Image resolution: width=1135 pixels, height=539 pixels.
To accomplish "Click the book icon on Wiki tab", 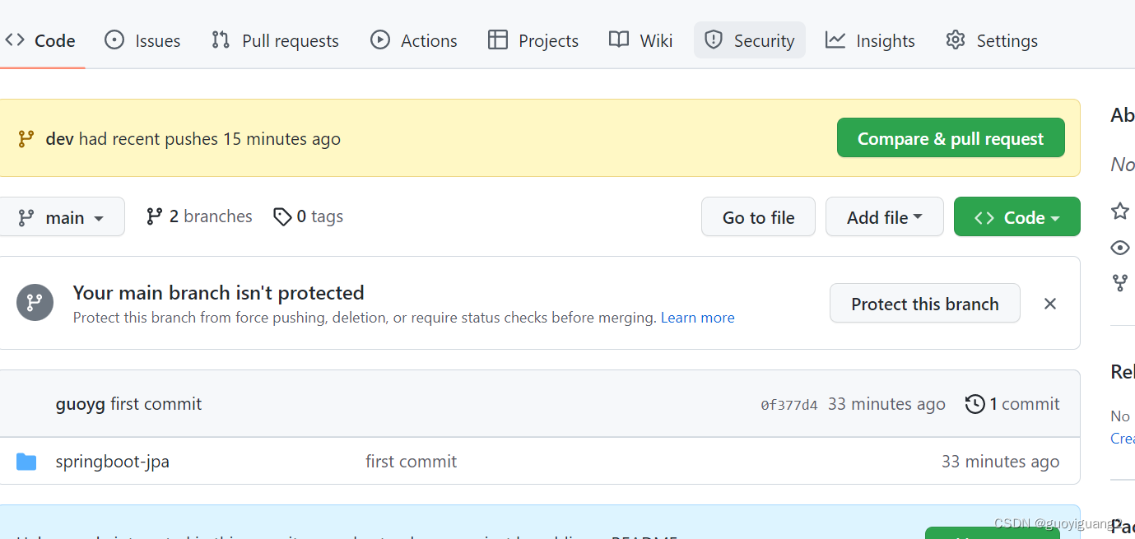I will [619, 39].
